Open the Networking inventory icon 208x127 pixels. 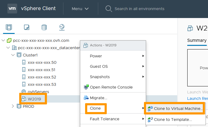pyautogui.click(x=62, y=27)
